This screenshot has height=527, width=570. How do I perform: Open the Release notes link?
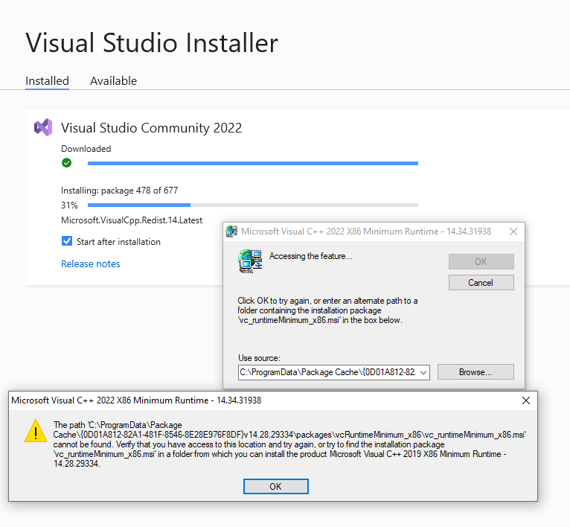(x=91, y=263)
